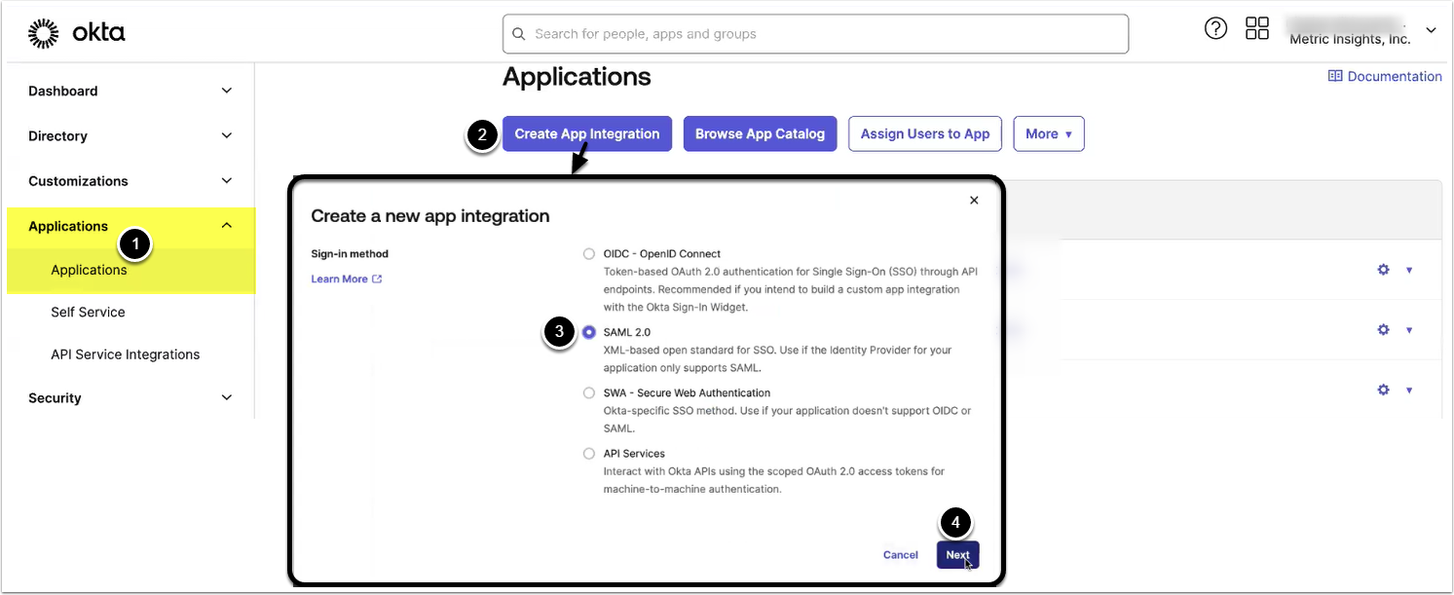This screenshot has height=595, width=1454.
Task: Click the search magnifier icon
Action: coord(518,34)
